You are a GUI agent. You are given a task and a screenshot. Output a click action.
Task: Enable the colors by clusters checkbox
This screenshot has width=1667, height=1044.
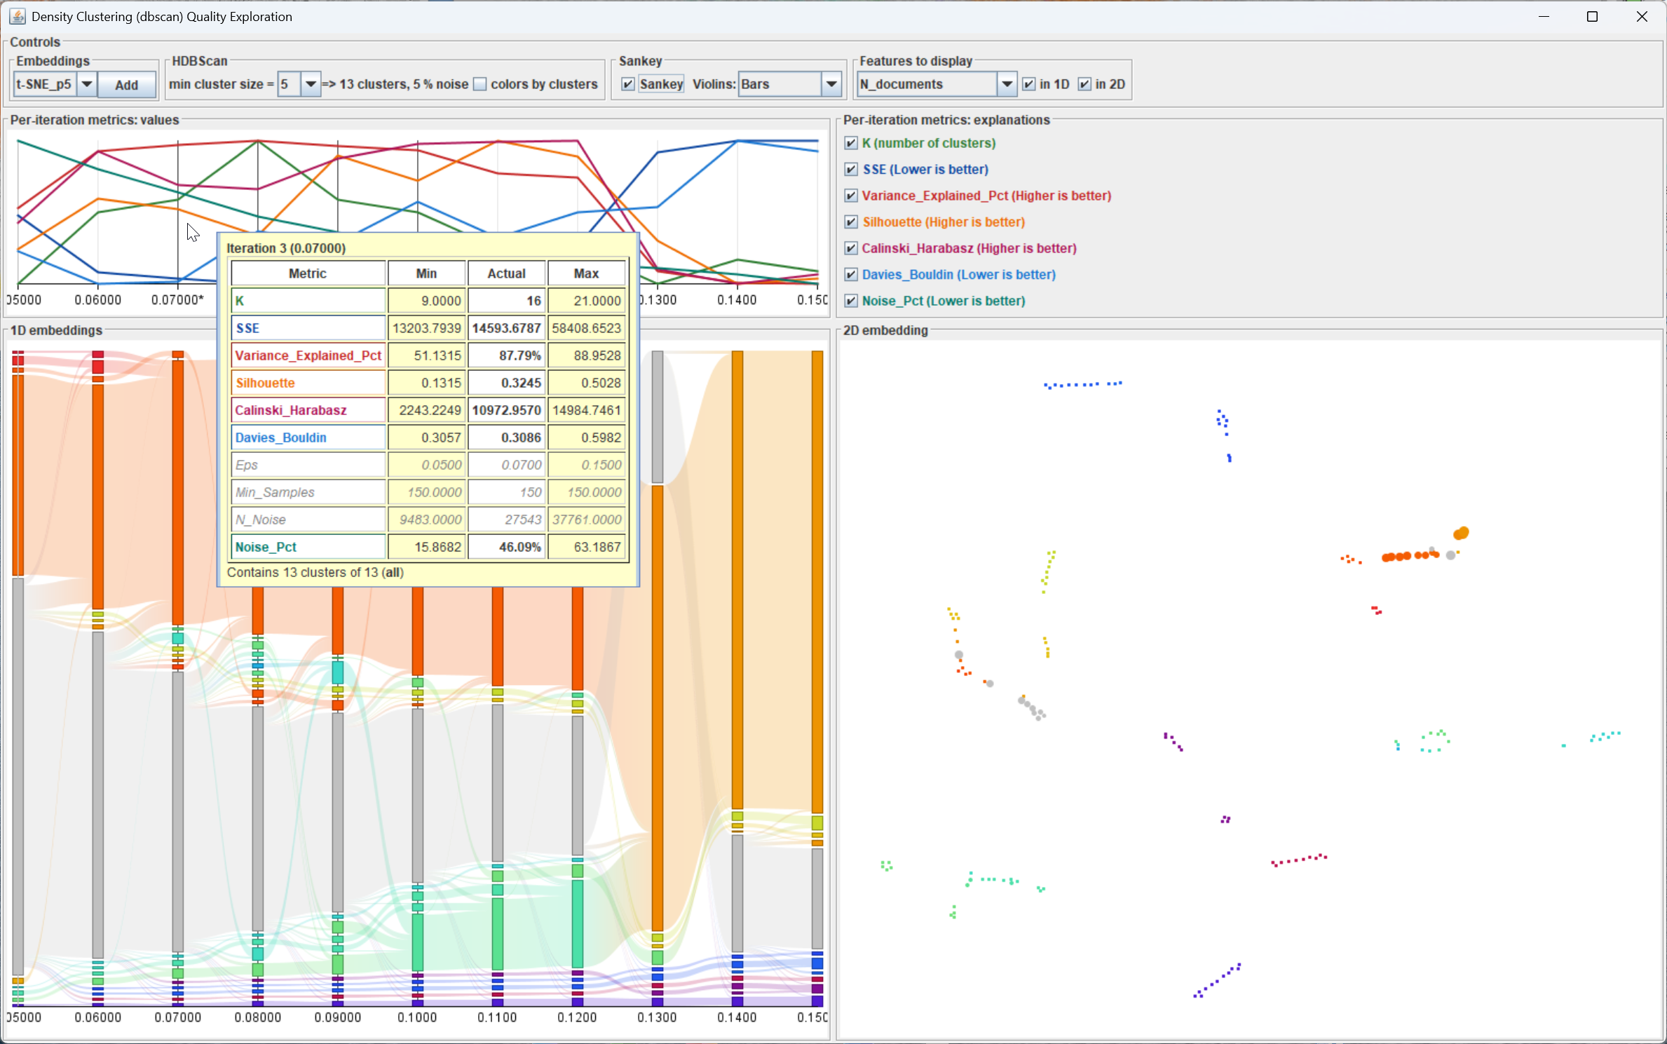[480, 84]
